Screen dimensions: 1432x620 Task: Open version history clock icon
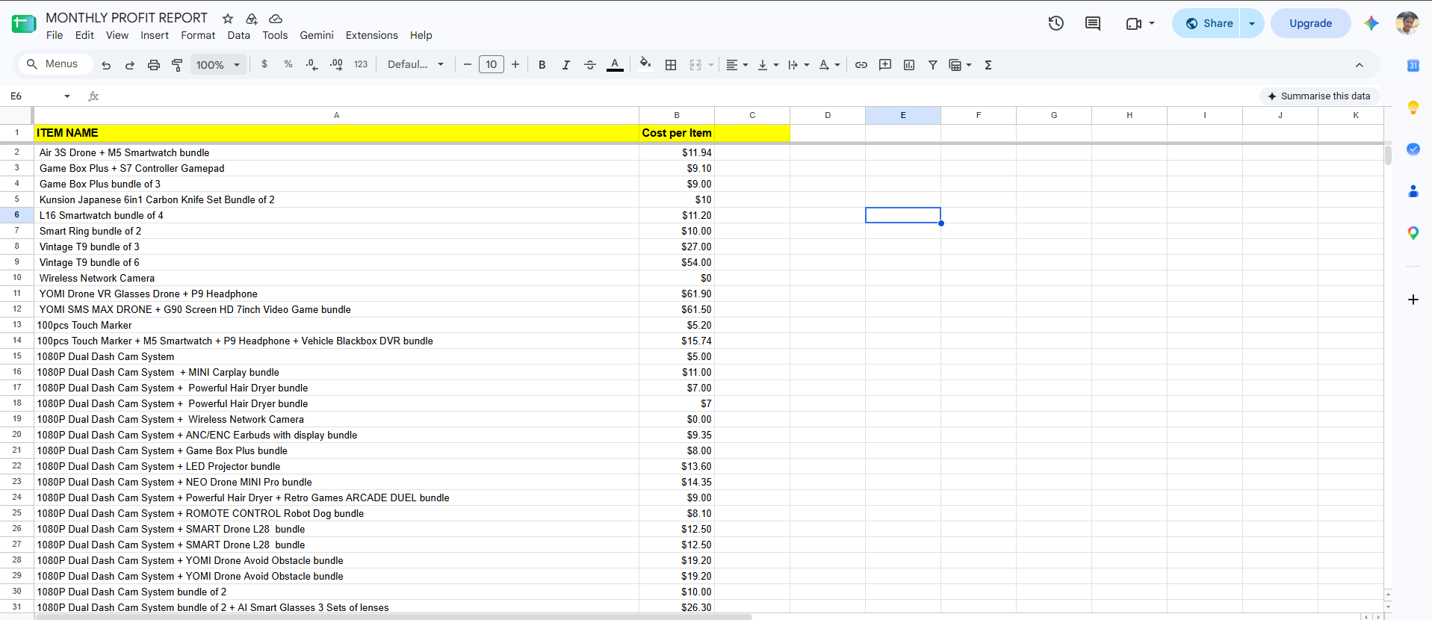click(1056, 23)
